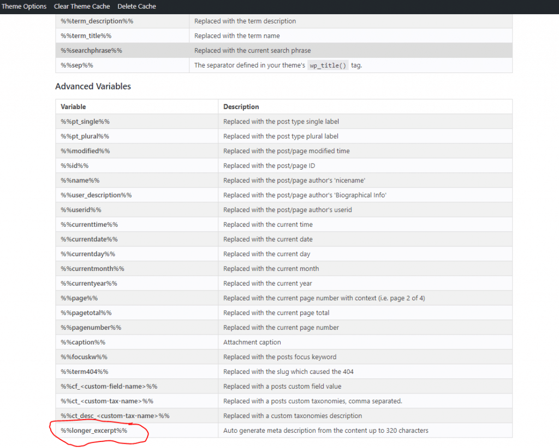Click the %%longer_excerpt%% variable cell
Viewport: 559px width, 448px height.
pos(94,431)
